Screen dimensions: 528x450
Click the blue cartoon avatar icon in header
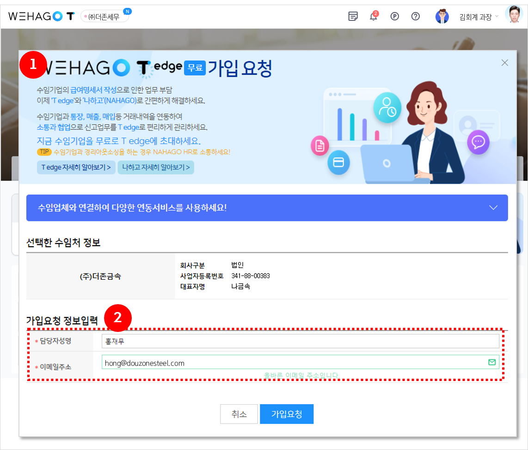coord(442,17)
